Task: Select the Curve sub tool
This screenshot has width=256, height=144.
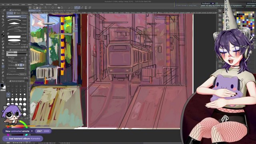Action: pos(17,20)
